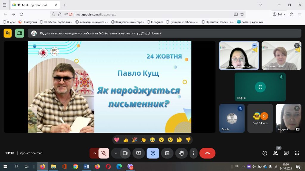The height and width of the screenshot is (171, 305).
Task: Open more options three-dot menu
Action: (x=194, y=153)
